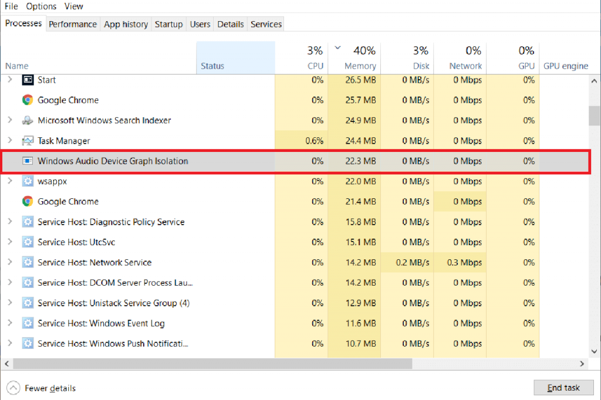Sort processes by the GPU column
The width and height of the screenshot is (601, 400).
coord(513,57)
